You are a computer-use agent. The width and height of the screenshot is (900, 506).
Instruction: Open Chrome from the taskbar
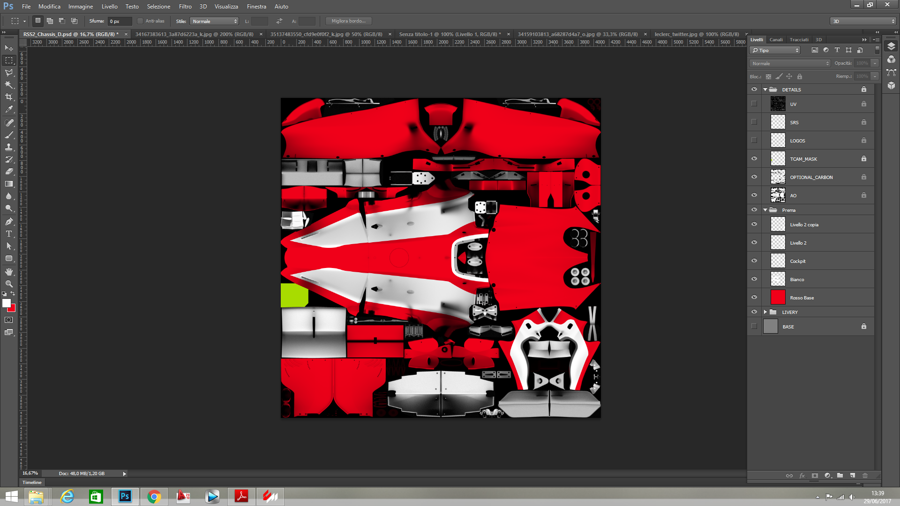pos(154,497)
